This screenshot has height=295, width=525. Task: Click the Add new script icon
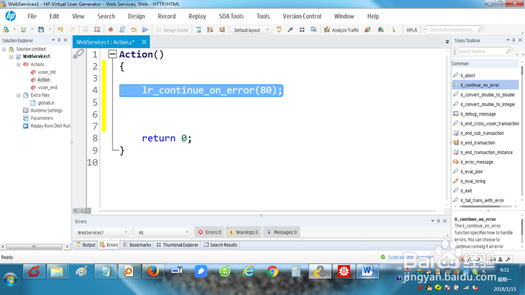pyautogui.click(x=24, y=29)
